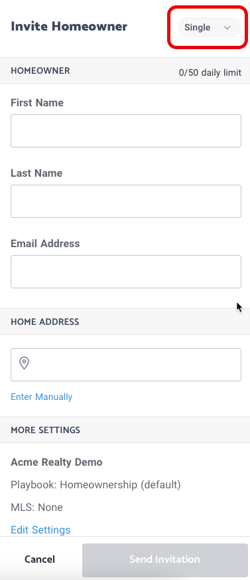250x580 pixels.
Task: Click the Send Invitation button
Action: [164, 559]
